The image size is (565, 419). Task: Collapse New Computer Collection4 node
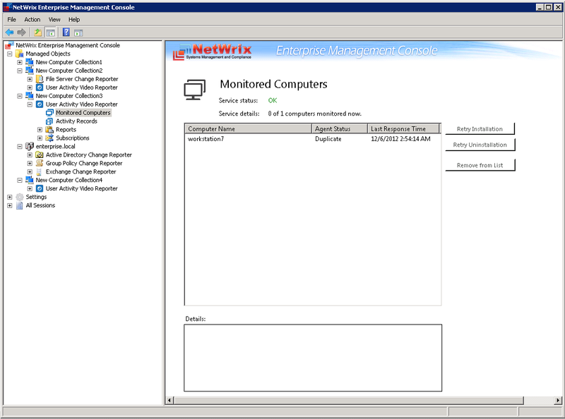click(x=20, y=181)
